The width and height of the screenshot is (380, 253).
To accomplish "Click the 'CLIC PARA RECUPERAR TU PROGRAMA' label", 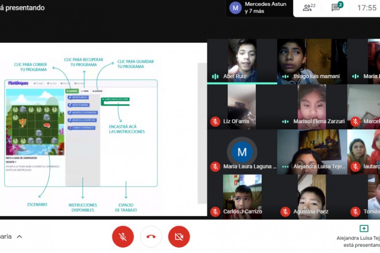I will tap(84, 62).
